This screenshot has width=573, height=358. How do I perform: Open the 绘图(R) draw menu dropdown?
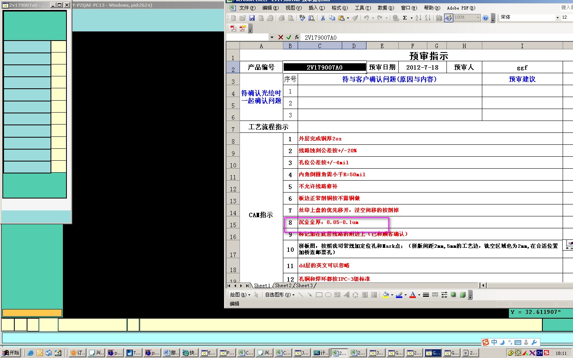[x=240, y=295]
